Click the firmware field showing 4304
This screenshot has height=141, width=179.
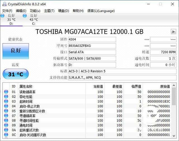tap(92, 39)
